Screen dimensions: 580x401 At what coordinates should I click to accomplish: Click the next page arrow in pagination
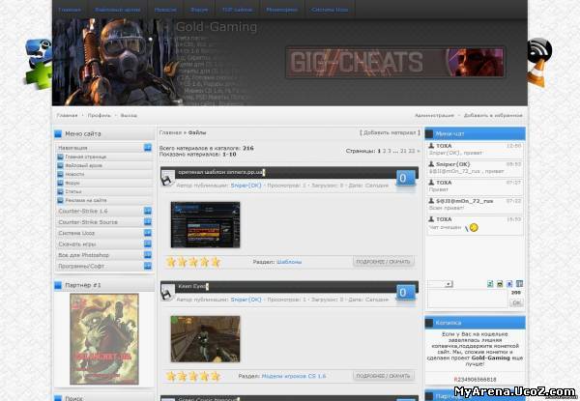tap(419, 151)
